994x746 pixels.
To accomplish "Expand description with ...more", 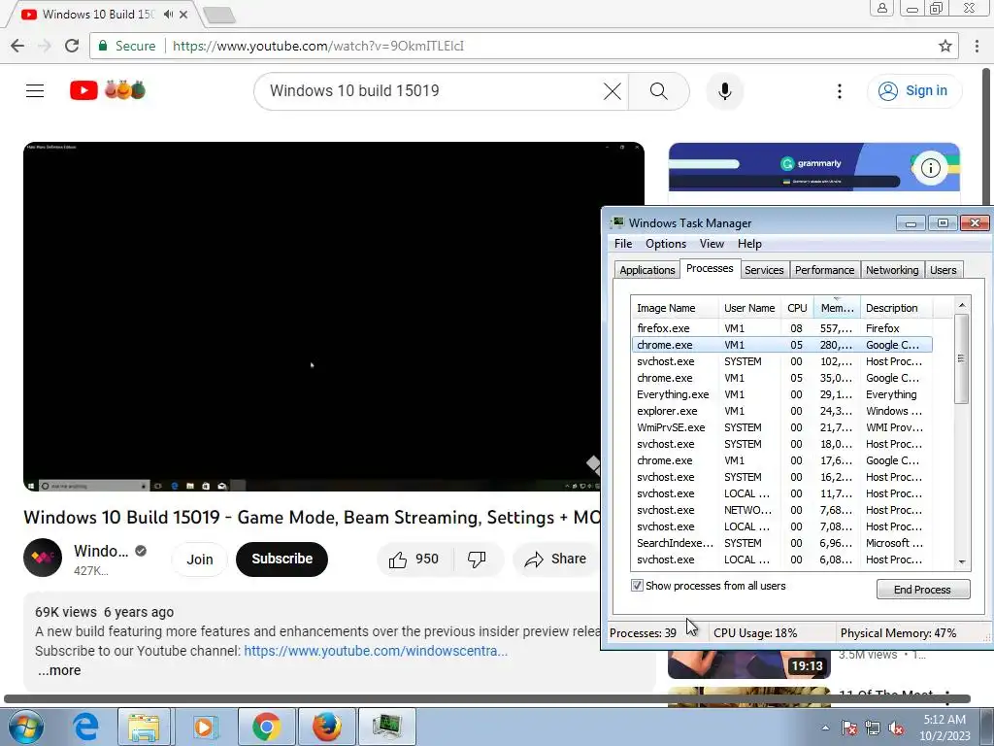I will point(59,670).
